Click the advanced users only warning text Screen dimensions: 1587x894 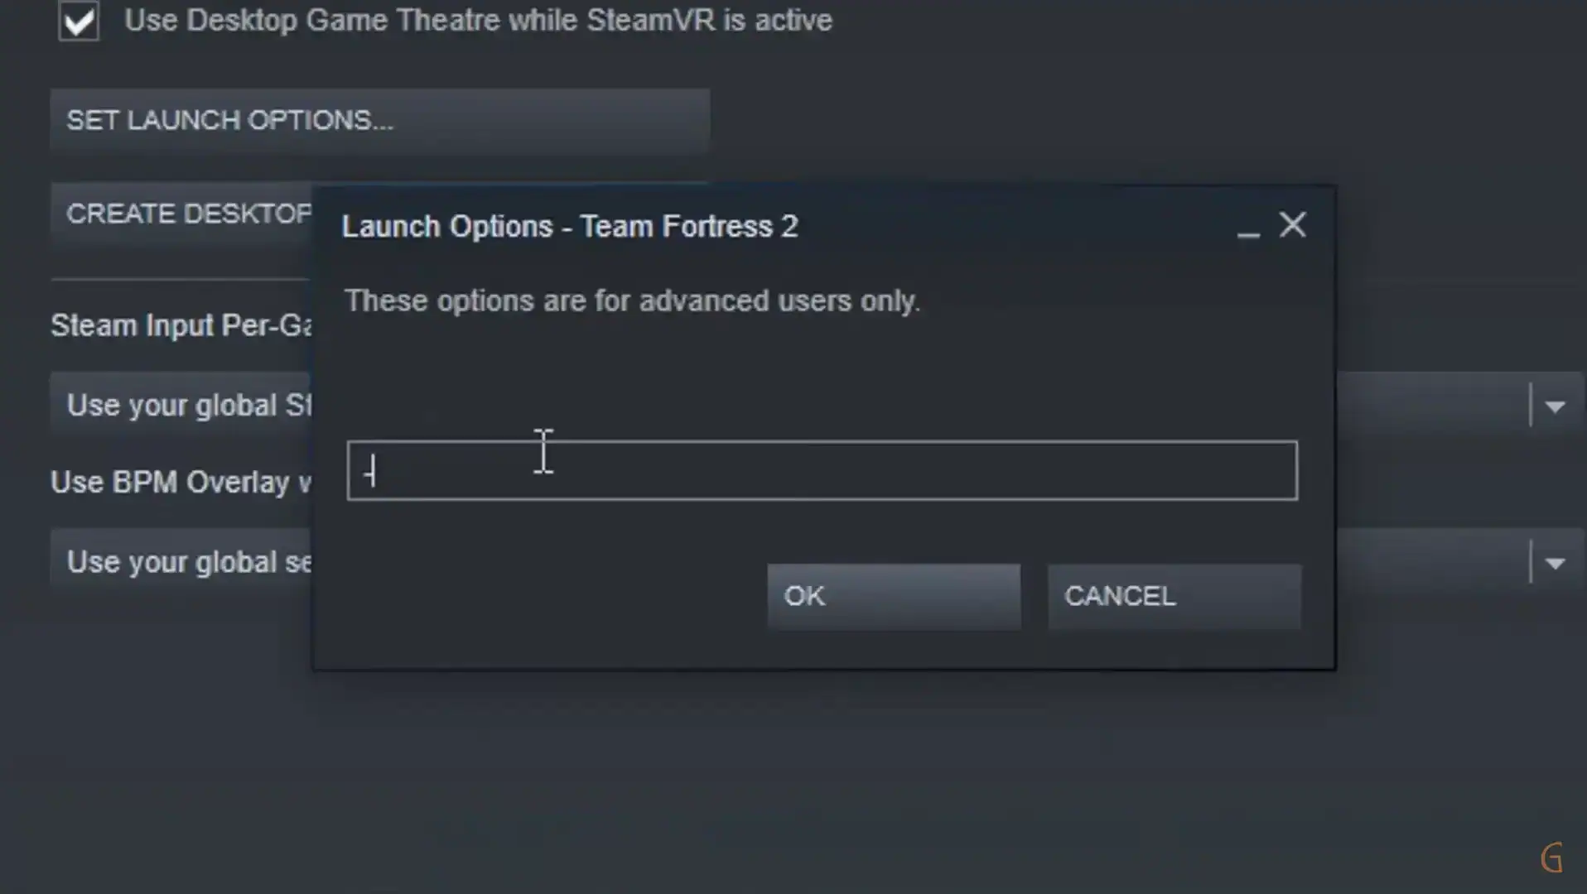(x=632, y=300)
